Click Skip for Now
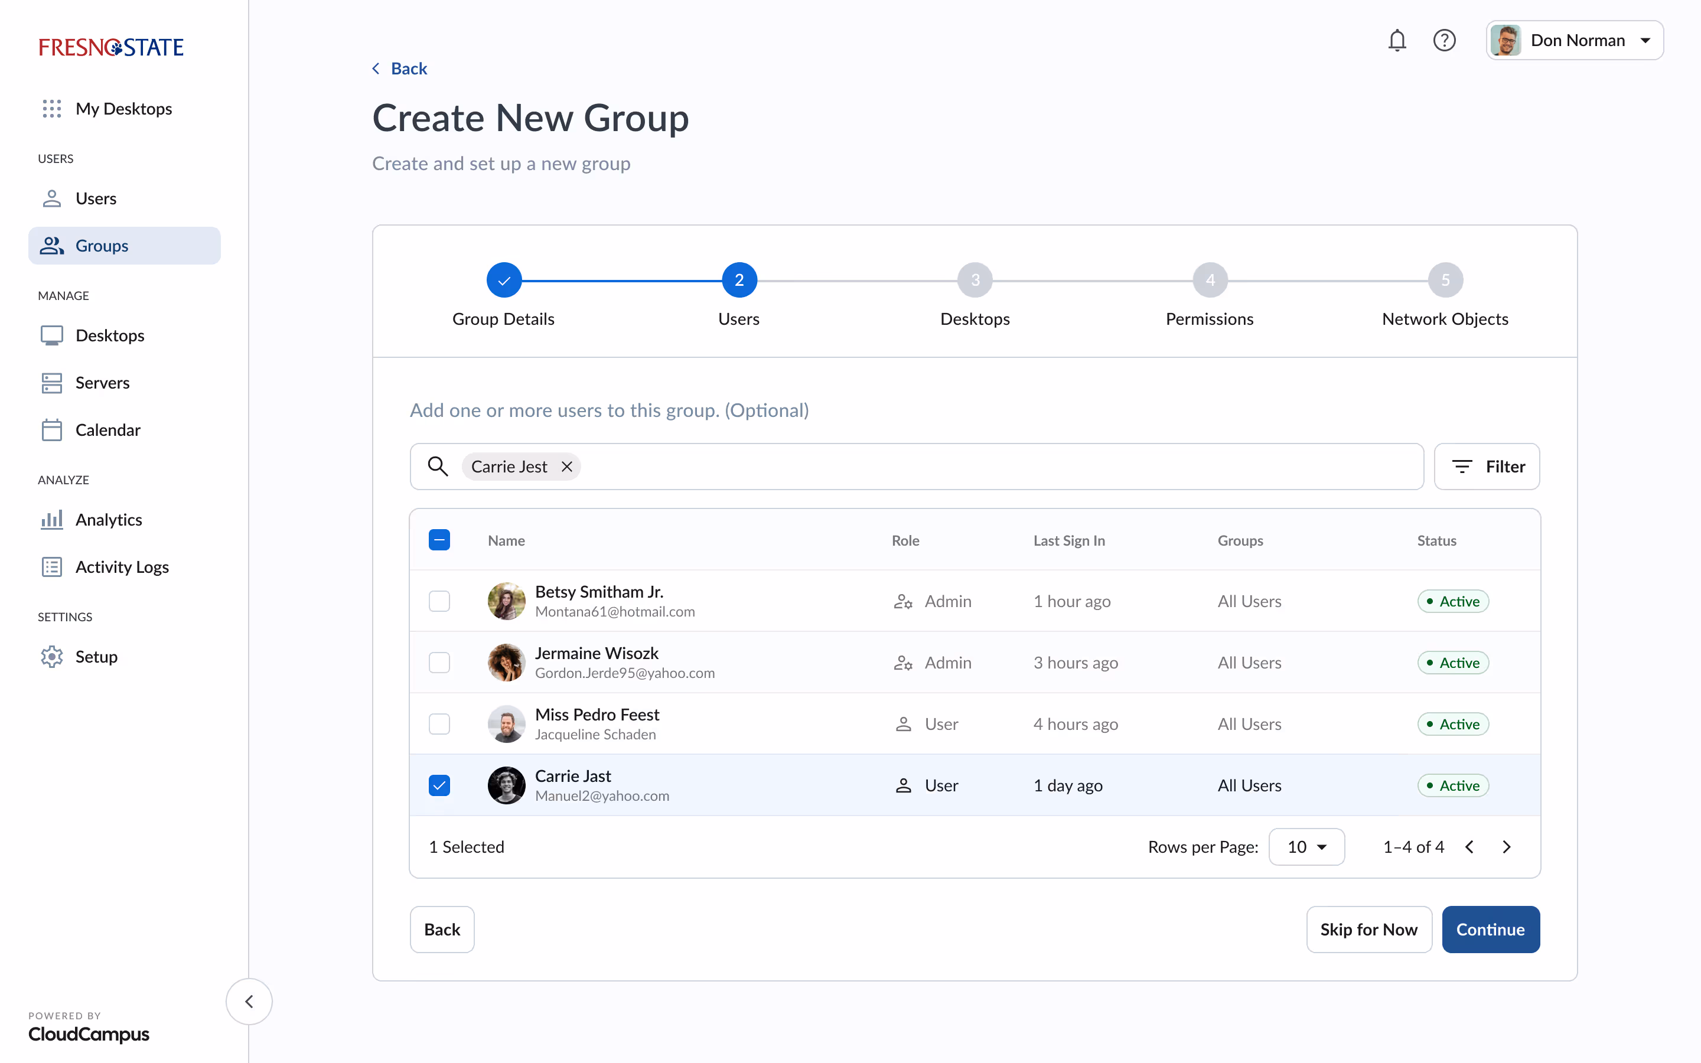This screenshot has height=1063, width=1701. point(1368,930)
